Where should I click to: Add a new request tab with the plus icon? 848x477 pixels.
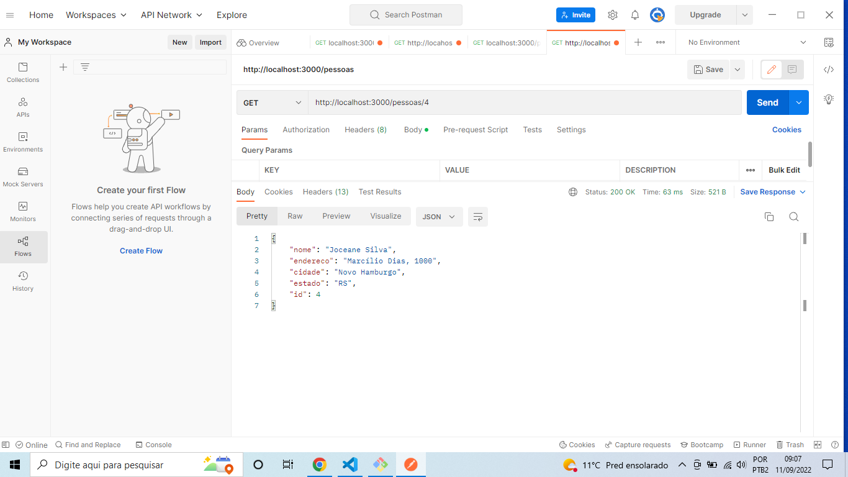tap(638, 42)
